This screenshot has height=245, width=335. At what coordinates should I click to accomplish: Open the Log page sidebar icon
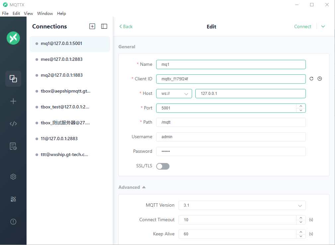pos(13,146)
